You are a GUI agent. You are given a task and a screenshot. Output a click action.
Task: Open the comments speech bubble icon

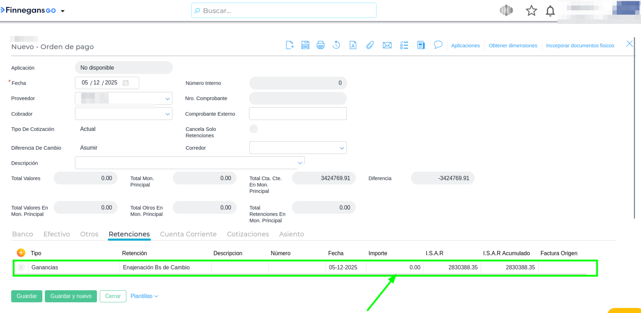(438, 45)
